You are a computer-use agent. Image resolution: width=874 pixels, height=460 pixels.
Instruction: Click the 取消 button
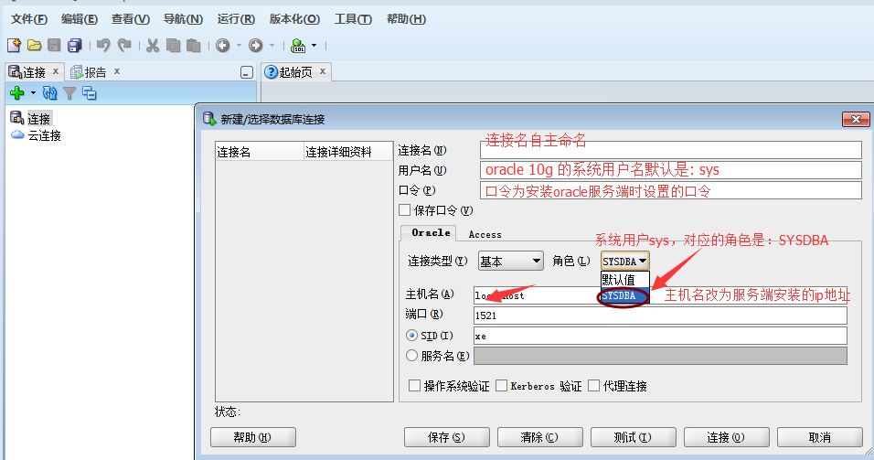pyautogui.click(x=819, y=437)
